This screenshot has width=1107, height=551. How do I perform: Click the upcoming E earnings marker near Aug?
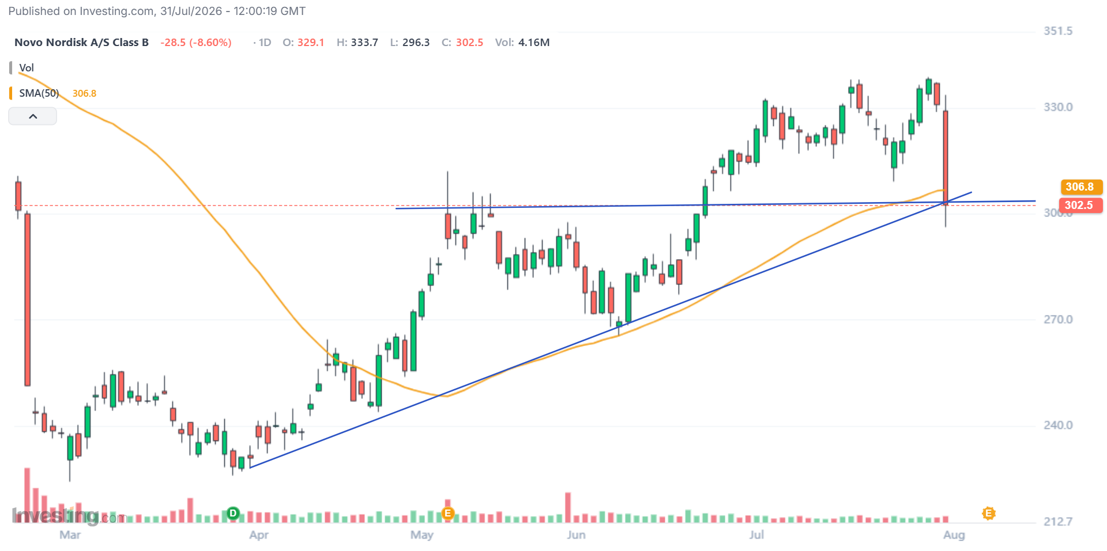coord(989,513)
